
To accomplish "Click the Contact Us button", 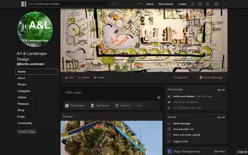I will point(181,77).
